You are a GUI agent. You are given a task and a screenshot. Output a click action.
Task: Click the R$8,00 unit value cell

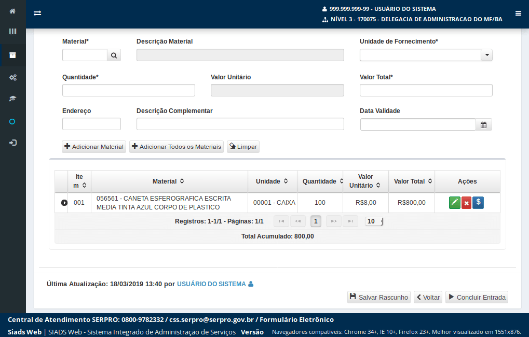pyautogui.click(x=365, y=203)
